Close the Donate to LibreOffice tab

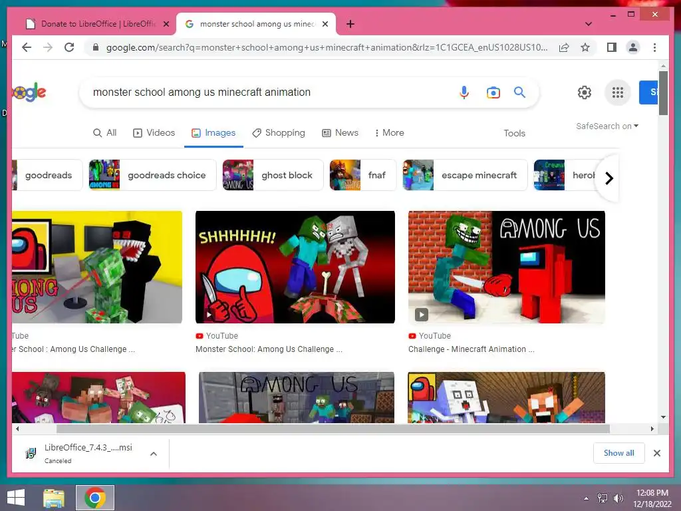coord(166,24)
